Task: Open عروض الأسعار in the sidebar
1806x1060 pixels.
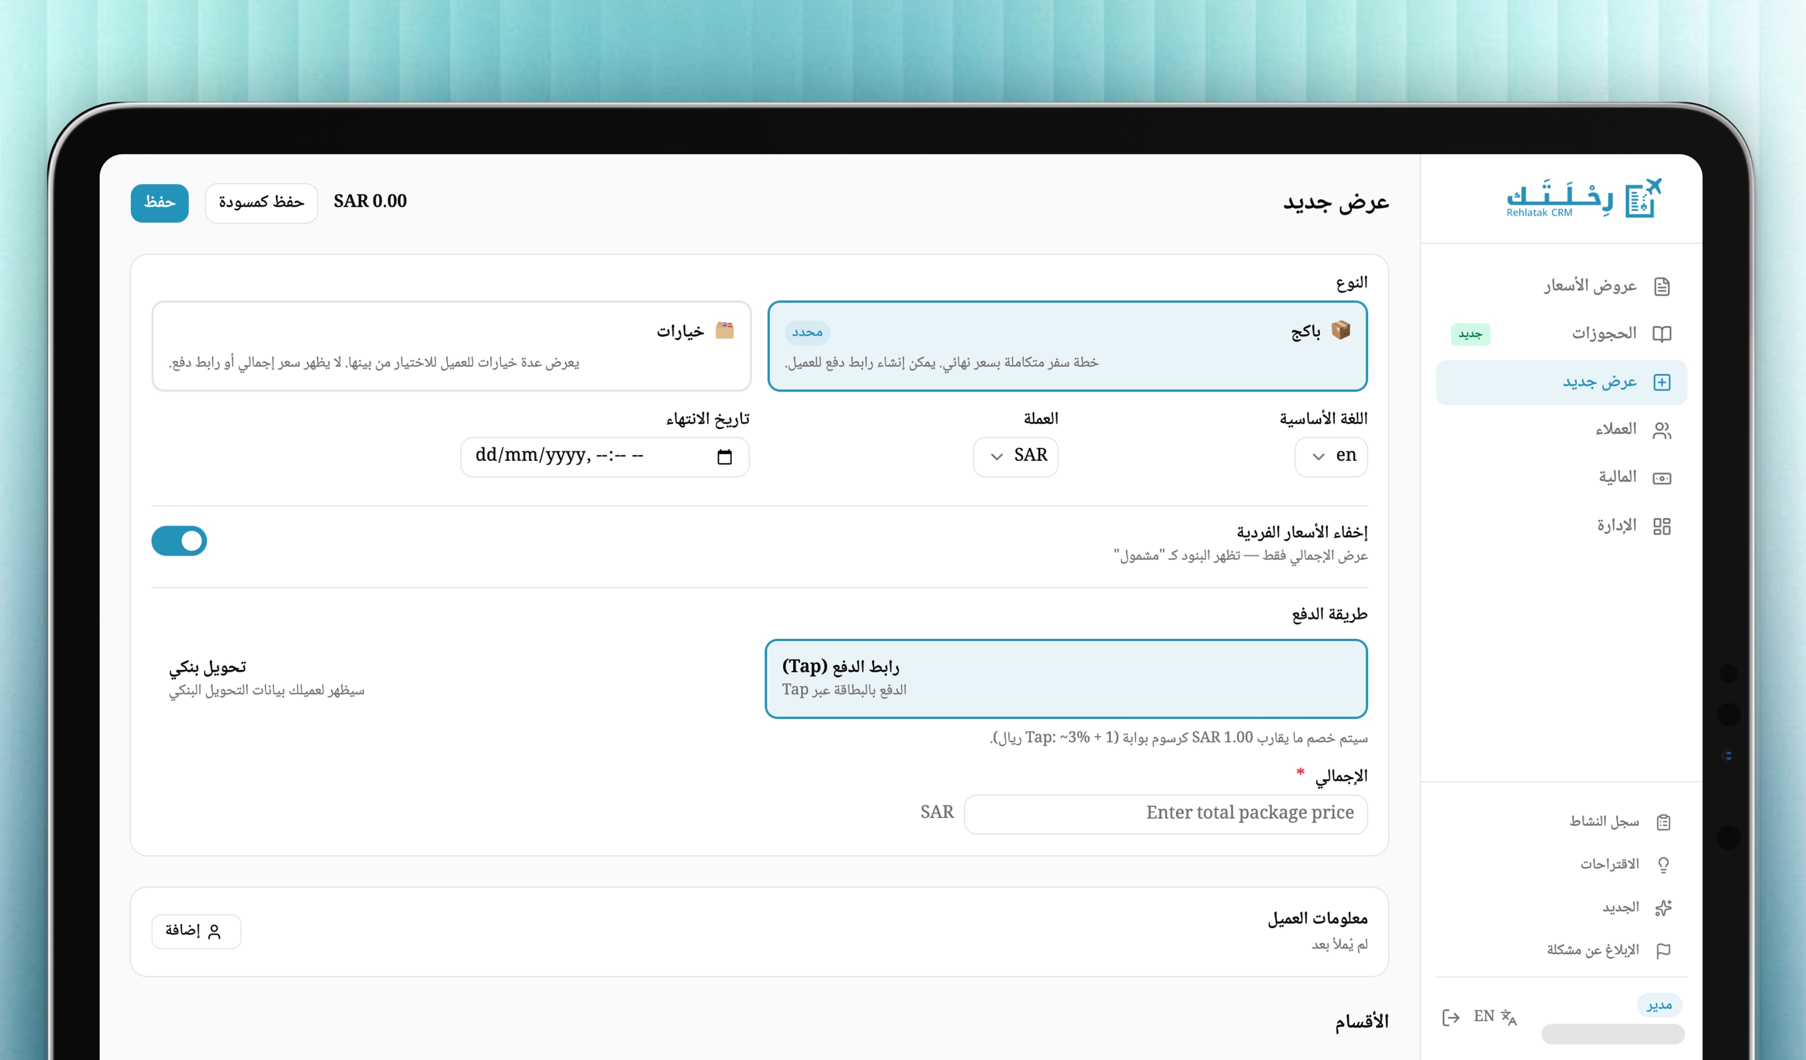Action: coord(1561,287)
